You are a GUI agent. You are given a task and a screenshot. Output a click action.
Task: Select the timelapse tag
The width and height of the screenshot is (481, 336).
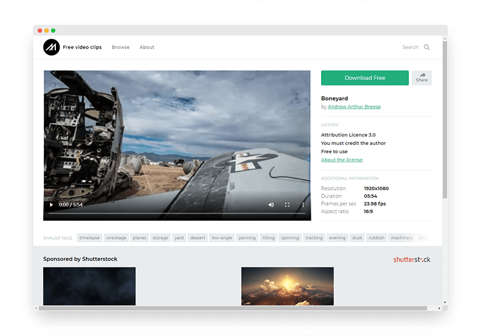90,238
